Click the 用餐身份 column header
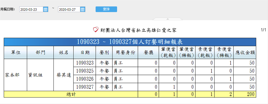Viewport: 268px width, 104px height. coord(125,52)
